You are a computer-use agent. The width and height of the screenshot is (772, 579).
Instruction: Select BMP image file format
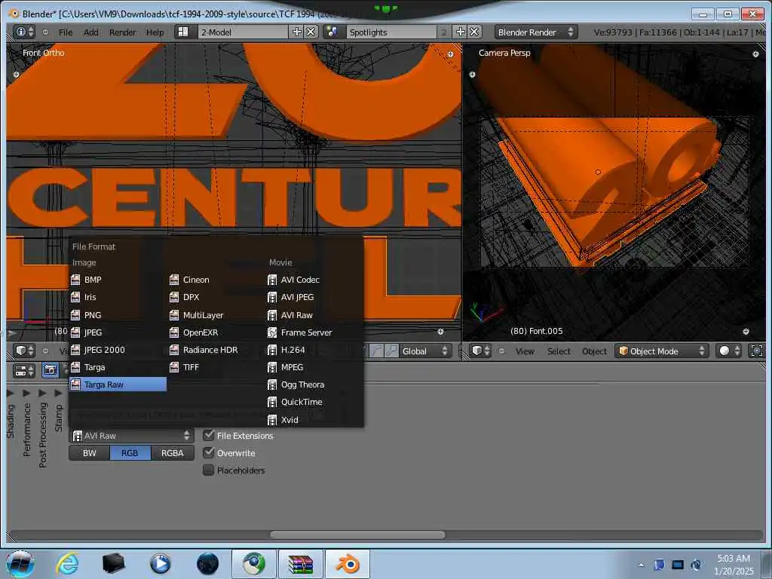(x=117, y=280)
